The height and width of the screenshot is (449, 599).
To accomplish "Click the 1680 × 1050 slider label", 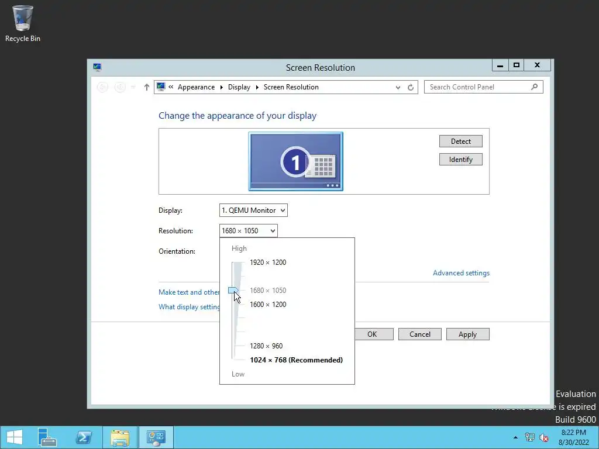I will tap(268, 291).
